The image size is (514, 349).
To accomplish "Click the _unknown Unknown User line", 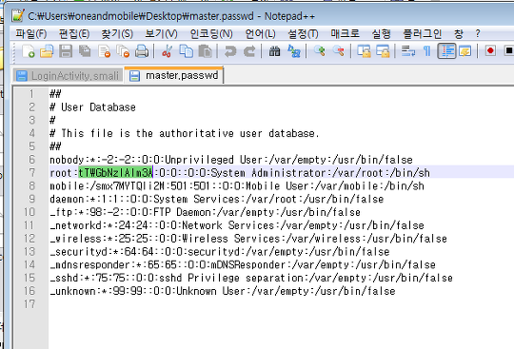I will tap(223, 291).
